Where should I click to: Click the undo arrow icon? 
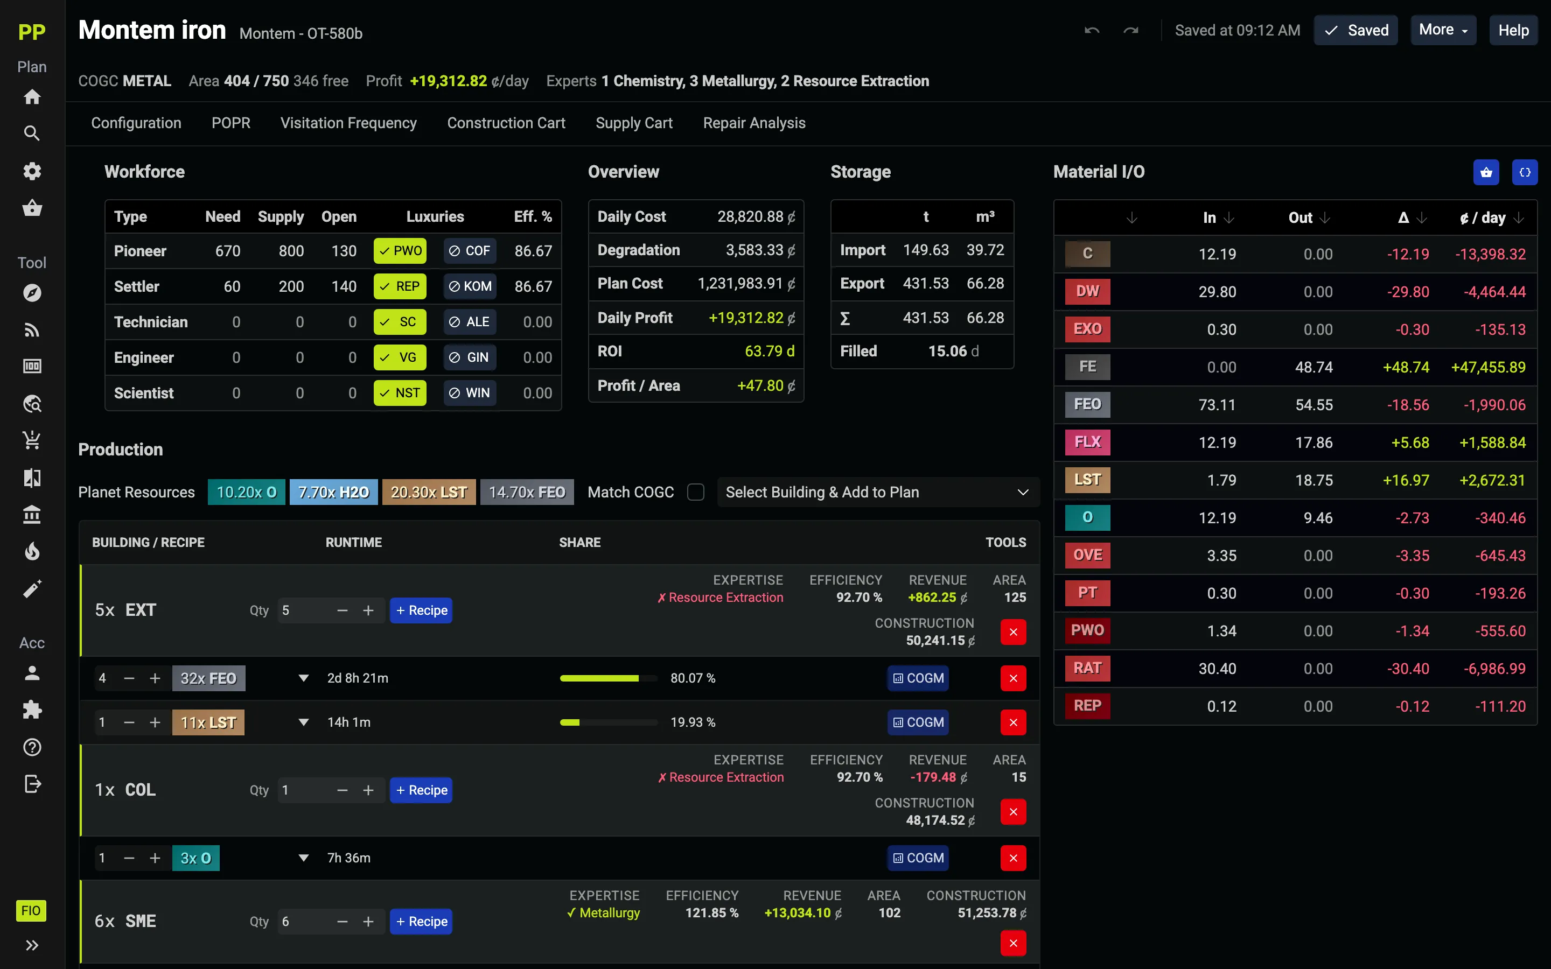tap(1092, 30)
